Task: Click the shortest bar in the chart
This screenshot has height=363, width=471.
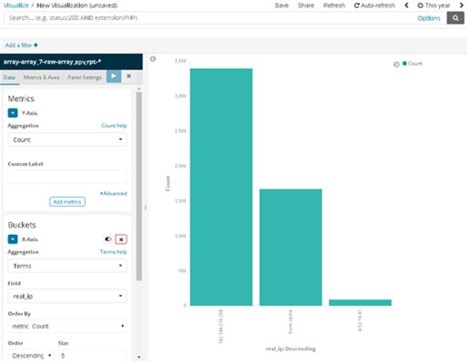Action: [x=360, y=303]
